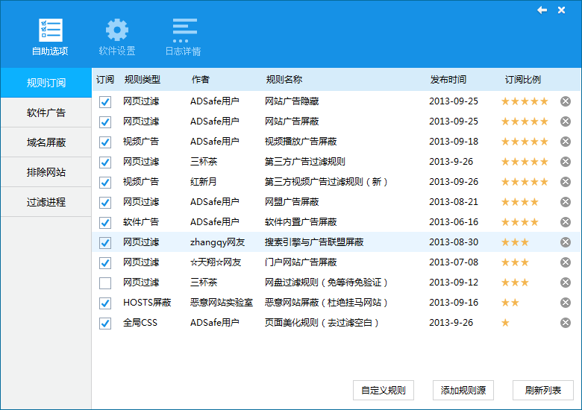Screen dimensions: 582x410
Task: Click the 添加规则源 button
Action: [463, 391]
